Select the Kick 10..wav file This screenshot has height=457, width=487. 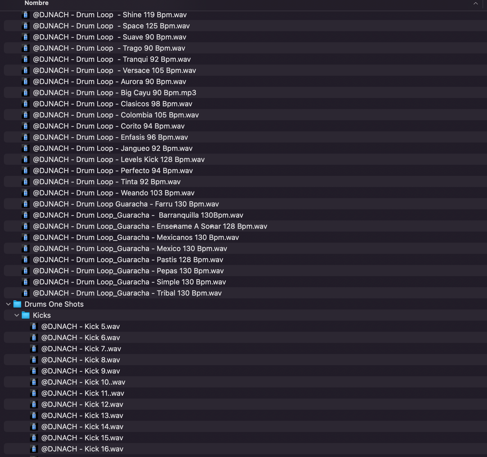coord(83,382)
